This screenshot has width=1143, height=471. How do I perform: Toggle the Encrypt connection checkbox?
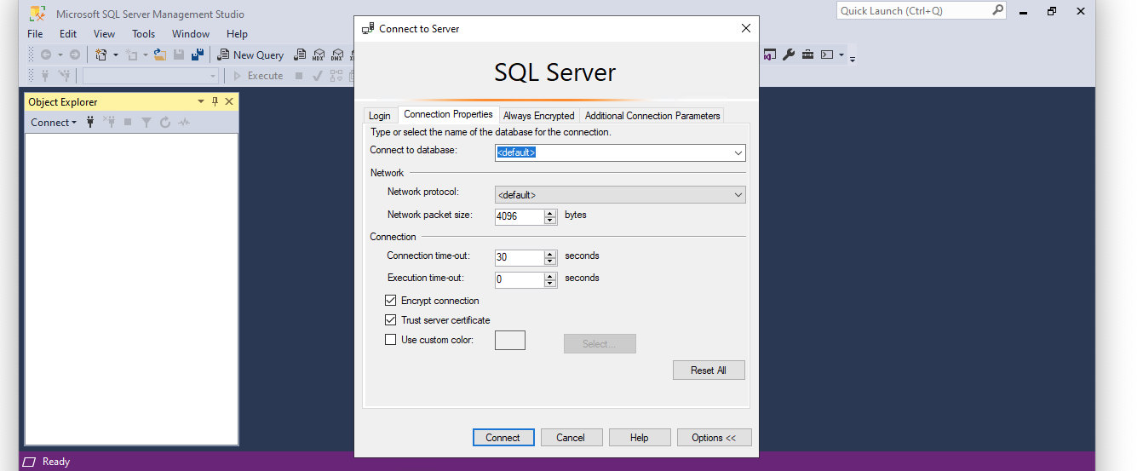click(391, 301)
